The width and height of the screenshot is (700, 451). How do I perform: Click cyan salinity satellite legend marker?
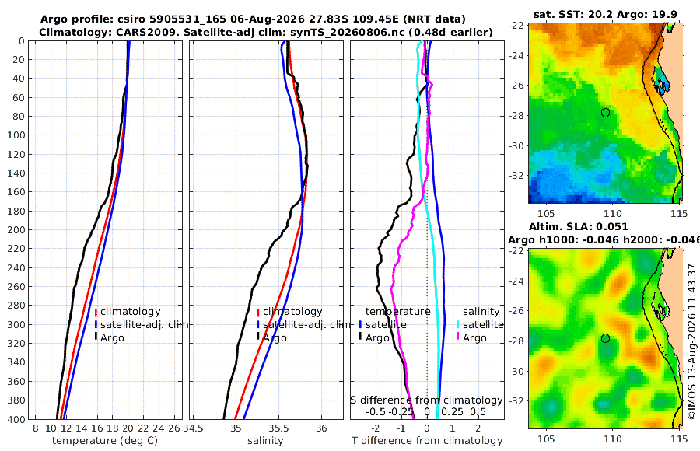pos(458,324)
